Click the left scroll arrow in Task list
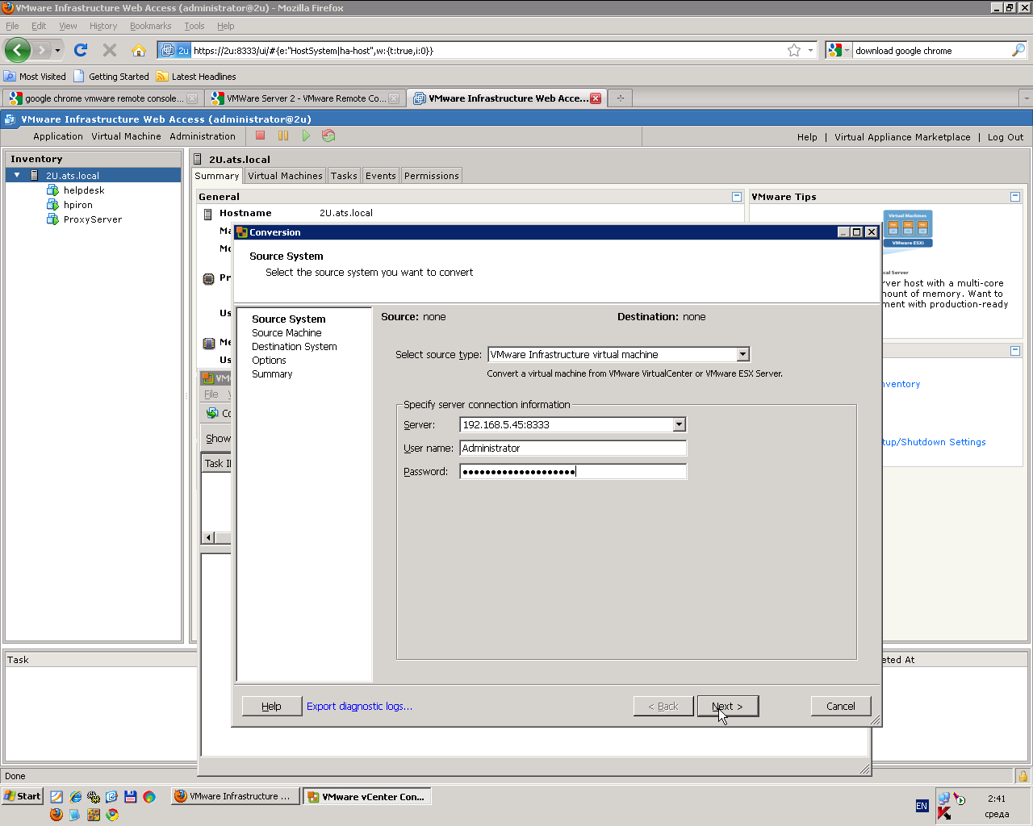The width and height of the screenshot is (1033, 826). (208, 538)
